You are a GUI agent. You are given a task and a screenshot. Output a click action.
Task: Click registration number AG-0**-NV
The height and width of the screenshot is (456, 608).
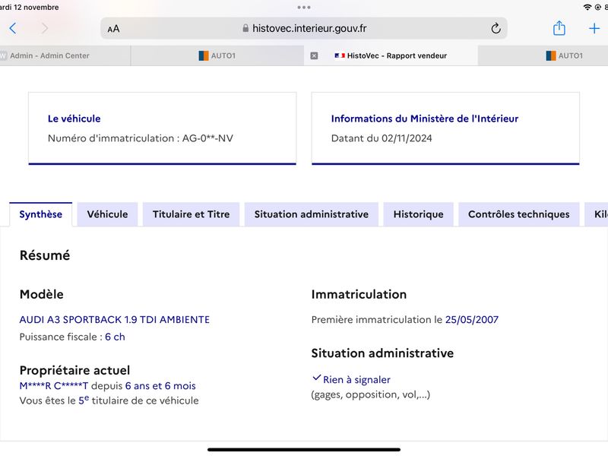[207, 138]
